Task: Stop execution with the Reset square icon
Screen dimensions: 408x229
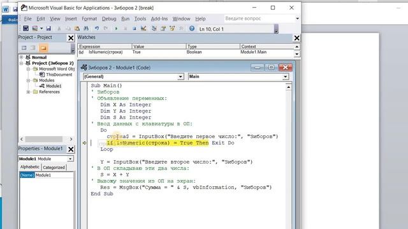Action: [x=135, y=28]
